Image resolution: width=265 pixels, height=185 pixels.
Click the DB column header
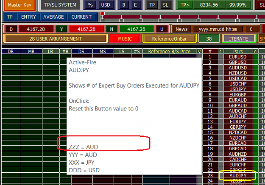11,51
